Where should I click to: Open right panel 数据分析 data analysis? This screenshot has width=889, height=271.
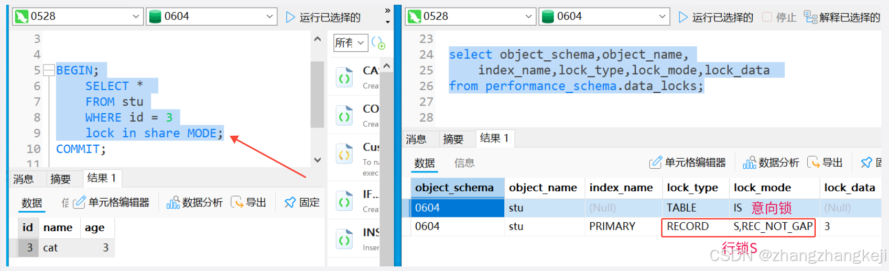point(771,162)
